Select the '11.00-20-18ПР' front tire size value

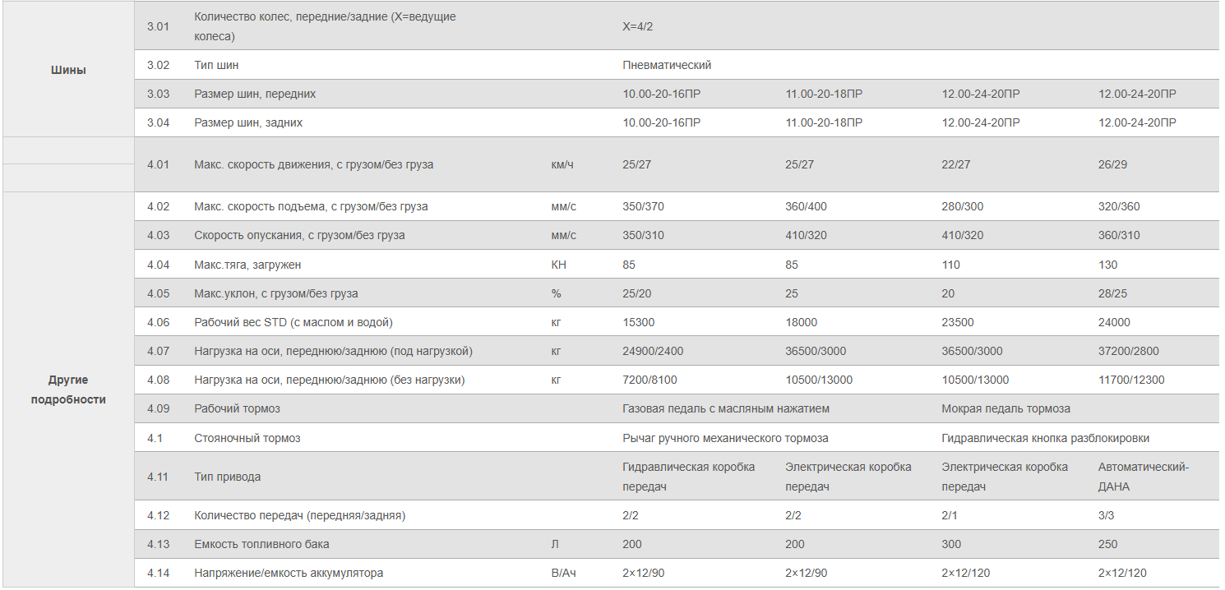pos(824,94)
